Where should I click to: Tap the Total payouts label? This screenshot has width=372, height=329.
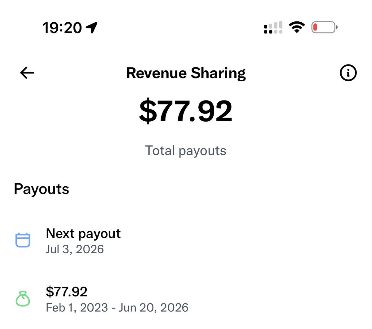point(186,151)
